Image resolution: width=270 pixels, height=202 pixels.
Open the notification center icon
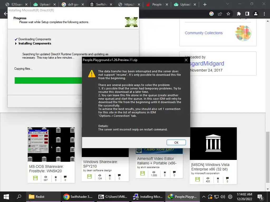260,197
